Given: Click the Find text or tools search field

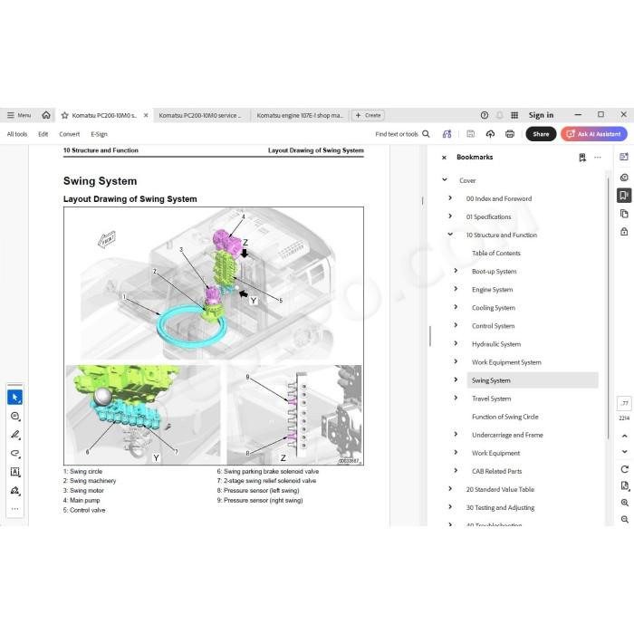Looking at the screenshot, I should point(397,134).
